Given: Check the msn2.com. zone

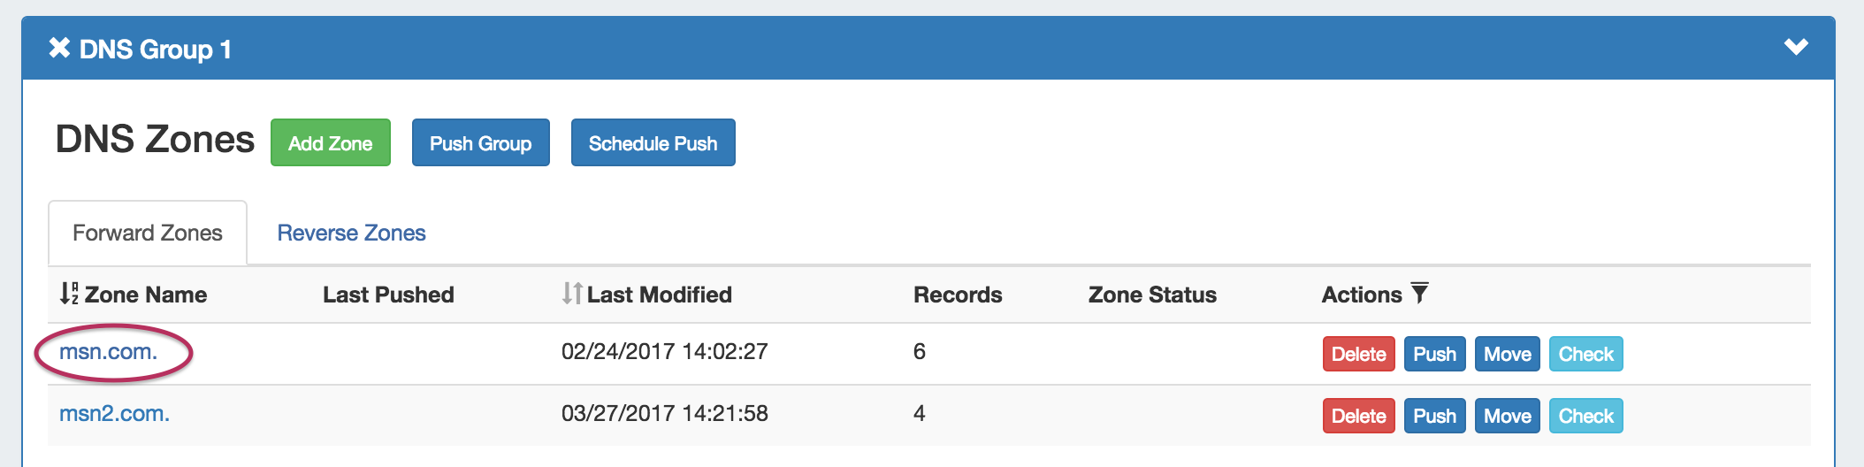Looking at the screenshot, I should coord(1585,416).
